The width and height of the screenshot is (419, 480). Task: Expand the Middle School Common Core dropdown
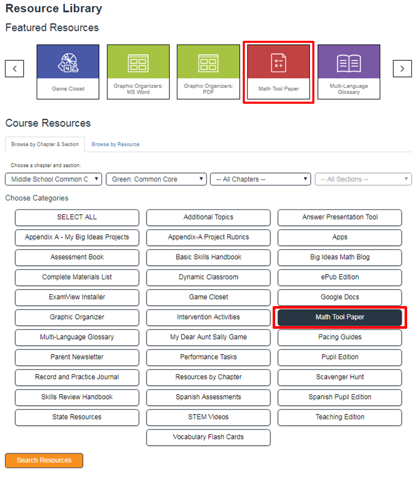(x=54, y=179)
